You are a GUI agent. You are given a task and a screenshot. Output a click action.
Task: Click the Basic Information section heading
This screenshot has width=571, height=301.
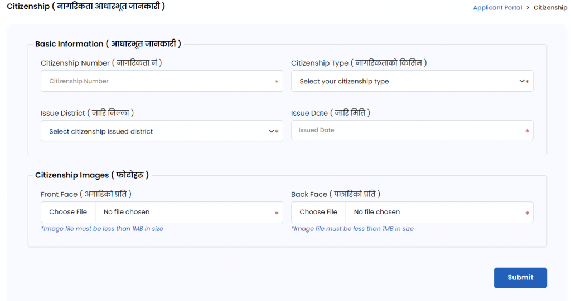(x=108, y=44)
